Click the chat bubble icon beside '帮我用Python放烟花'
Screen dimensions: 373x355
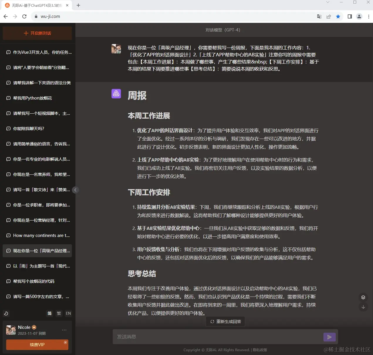click(x=8, y=98)
